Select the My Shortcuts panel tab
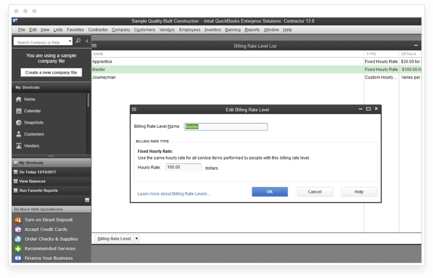 52,163
